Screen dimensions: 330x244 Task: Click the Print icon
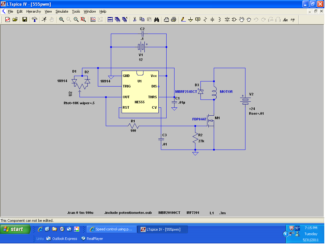[x=174, y=20]
